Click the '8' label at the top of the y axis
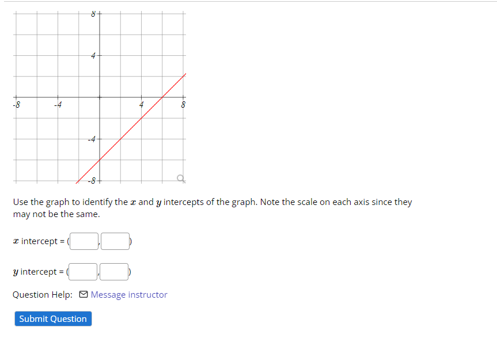The image size is (497, 357). point(92,14)
